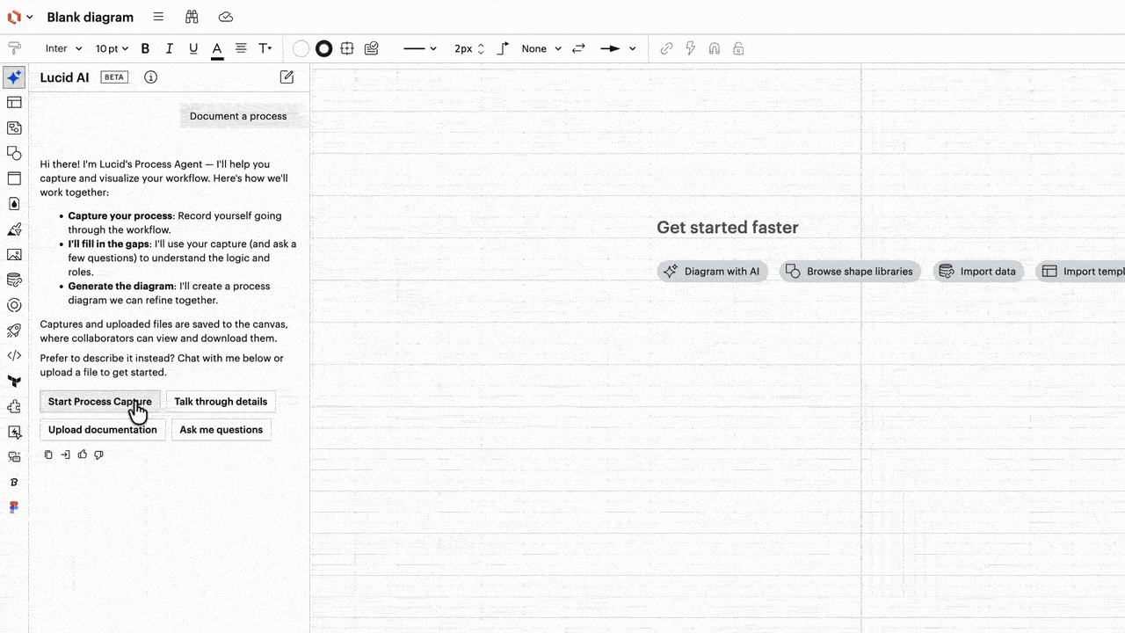Select the format painter roller icon
This screenshot has width=1125, height=633.
click(14, 48)
